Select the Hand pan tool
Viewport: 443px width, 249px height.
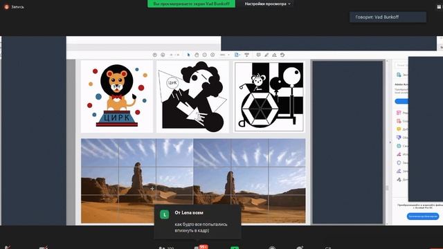[x=197, y=55]
